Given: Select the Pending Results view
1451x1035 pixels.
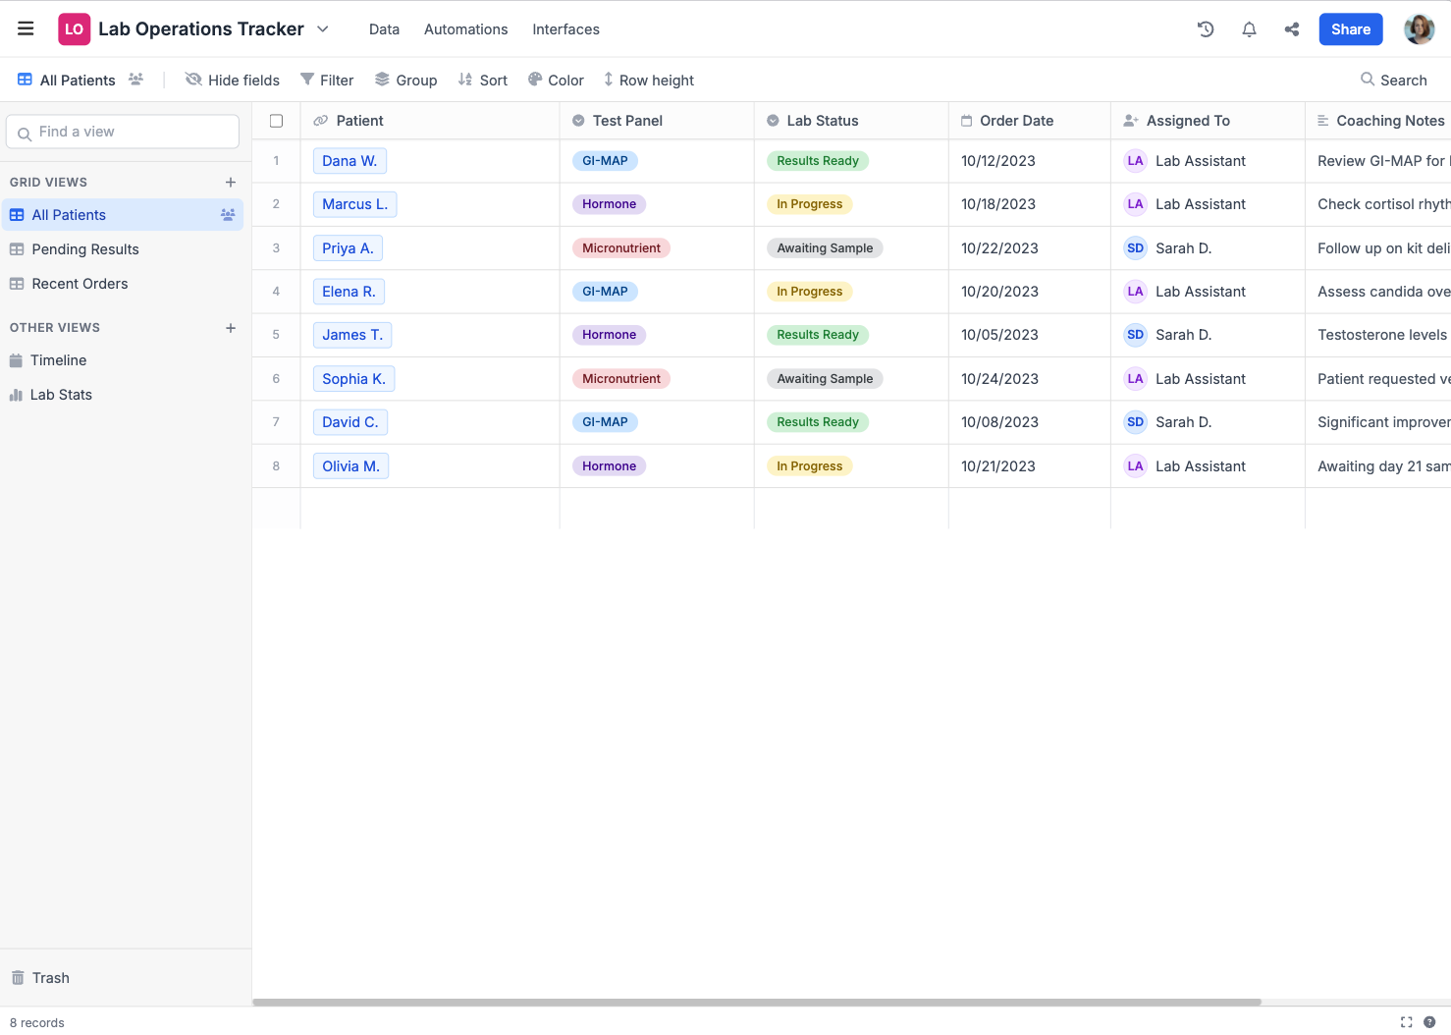Looking at the screenshot, I should tap(123, 249).
